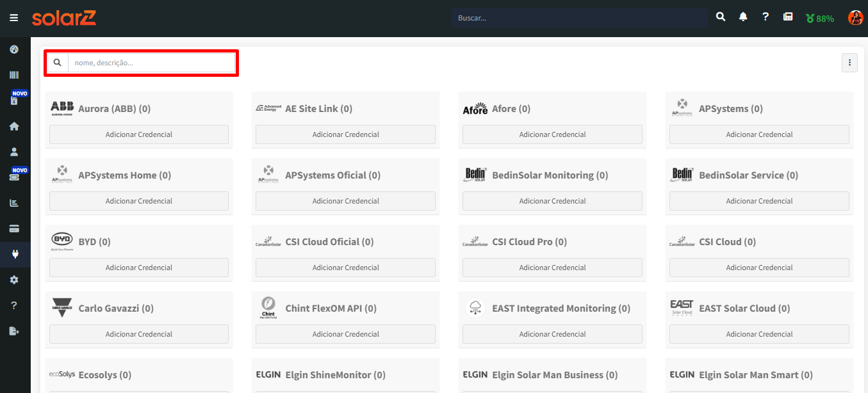
Task: Focus the 'nome, descrição...' filter field
Action: pyautogui.click(x=151, y=63)
